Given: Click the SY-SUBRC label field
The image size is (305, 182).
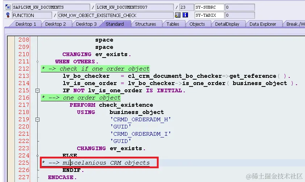Looking at the screenshot, I should (x=209, y=7).
